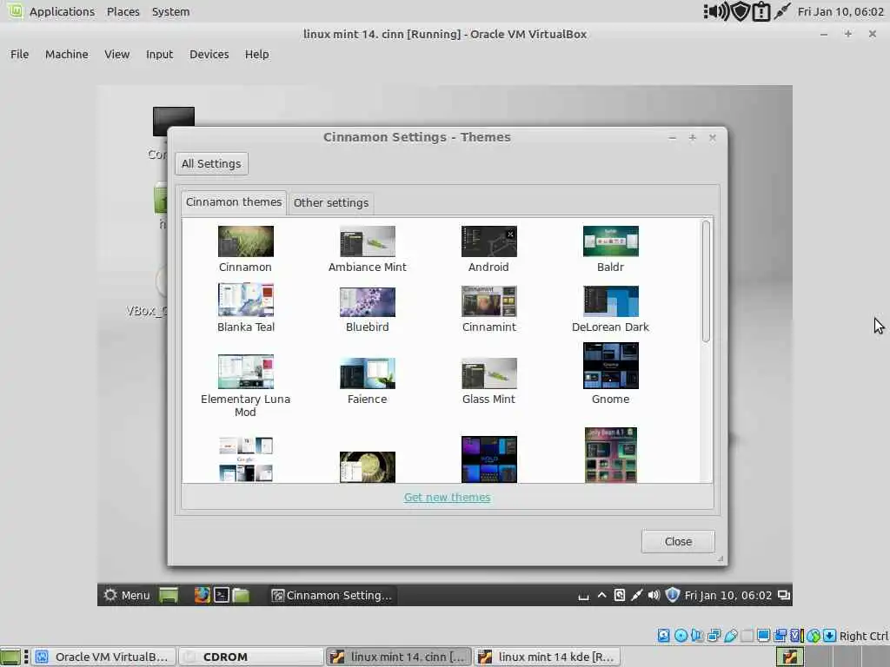Select the Cinnamon theme thumbnail
Screen dimensions: 890x667
click(x=246, y=241)
